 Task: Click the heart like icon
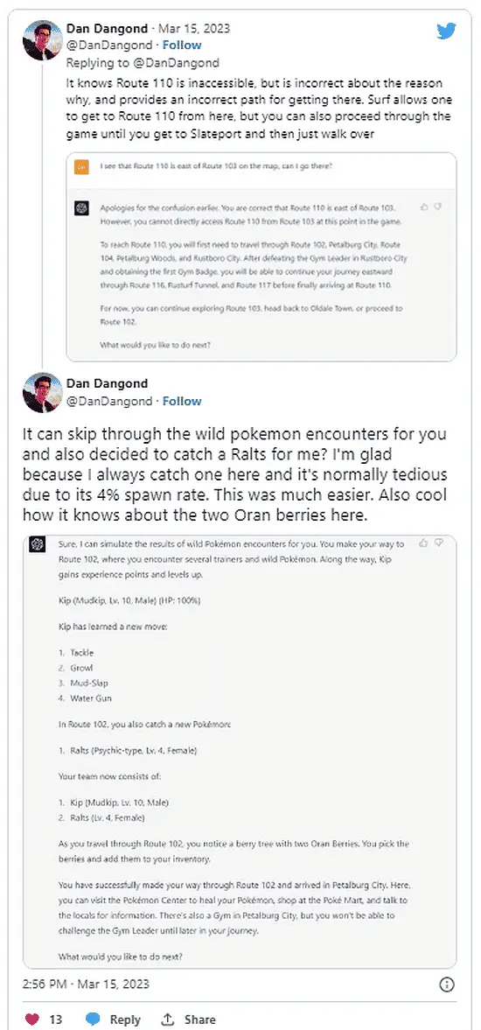32,1019
